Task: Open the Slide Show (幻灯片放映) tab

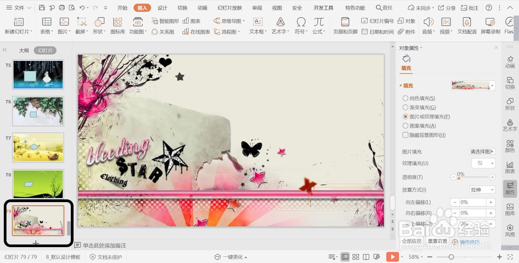Action: (x=230, y=8)
